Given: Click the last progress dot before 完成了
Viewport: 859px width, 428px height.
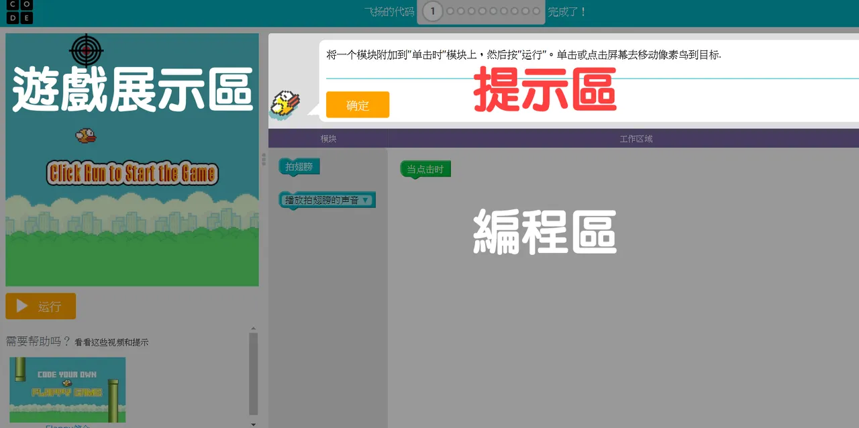Looking at the screenshot, I should (536, 11).
